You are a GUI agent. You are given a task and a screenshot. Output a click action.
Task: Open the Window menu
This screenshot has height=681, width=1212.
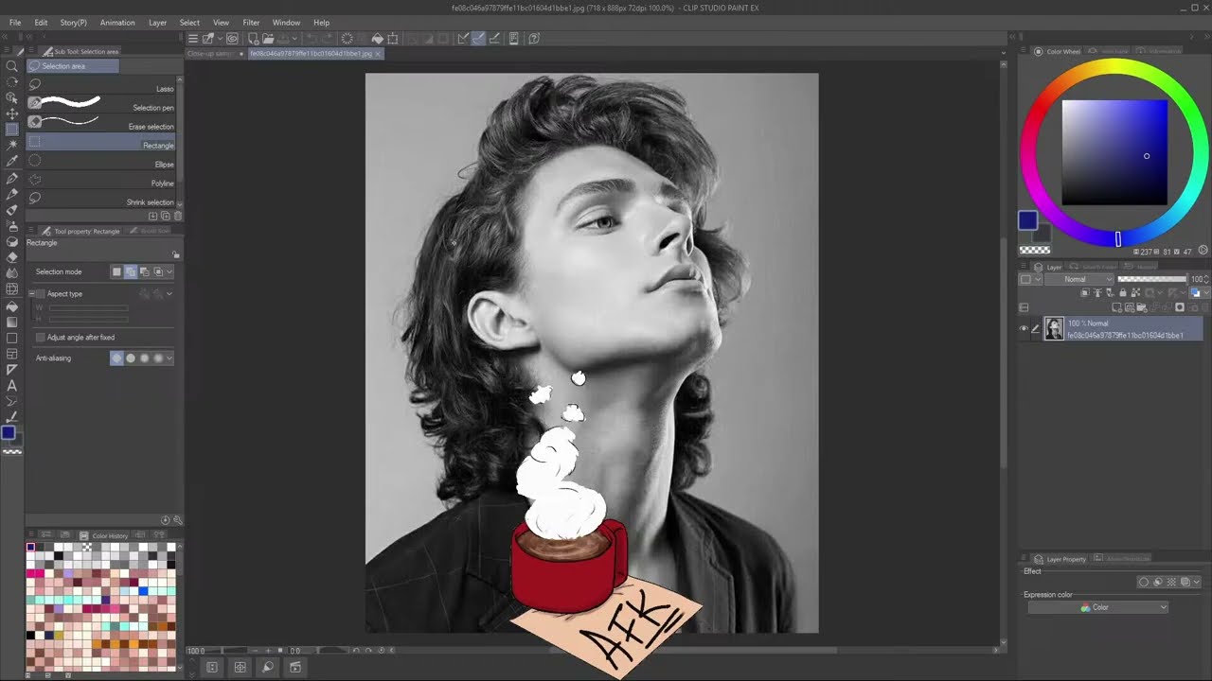click(x=286, y=23)
